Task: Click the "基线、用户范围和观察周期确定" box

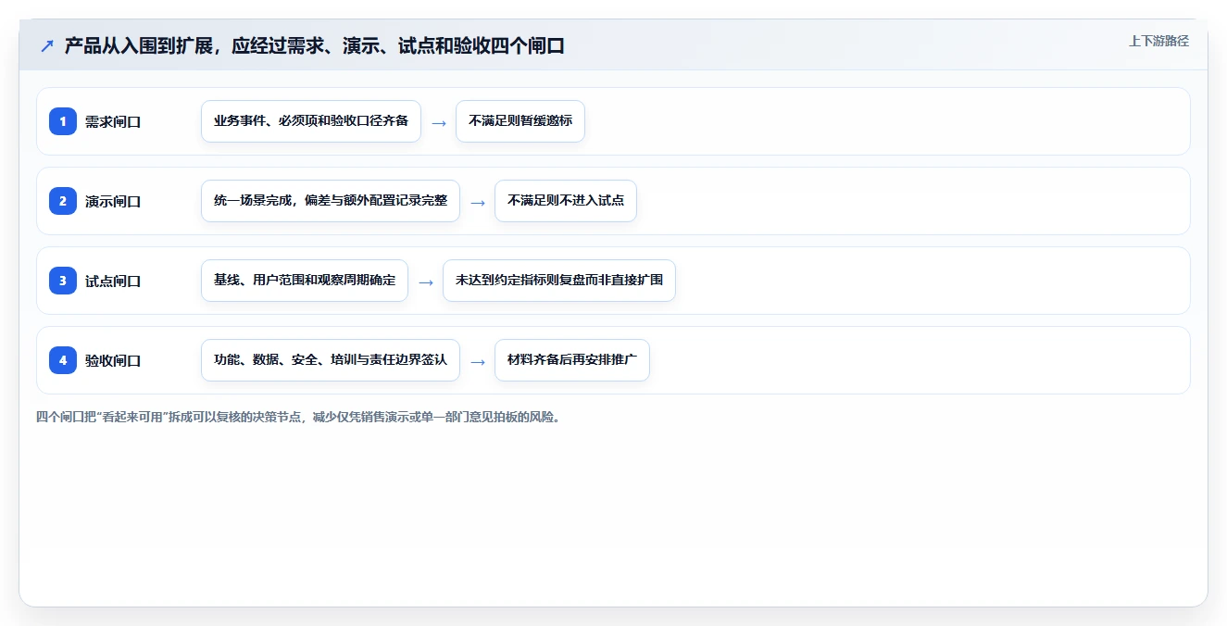Action: click(305, 281)
